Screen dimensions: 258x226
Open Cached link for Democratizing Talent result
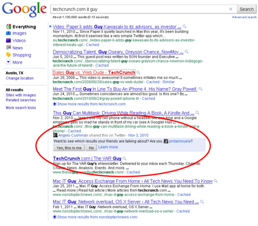(x=102, y=65)
